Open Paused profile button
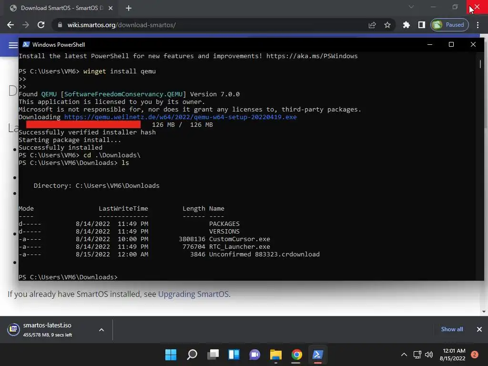Screen dimensions: 488x366 449,25
